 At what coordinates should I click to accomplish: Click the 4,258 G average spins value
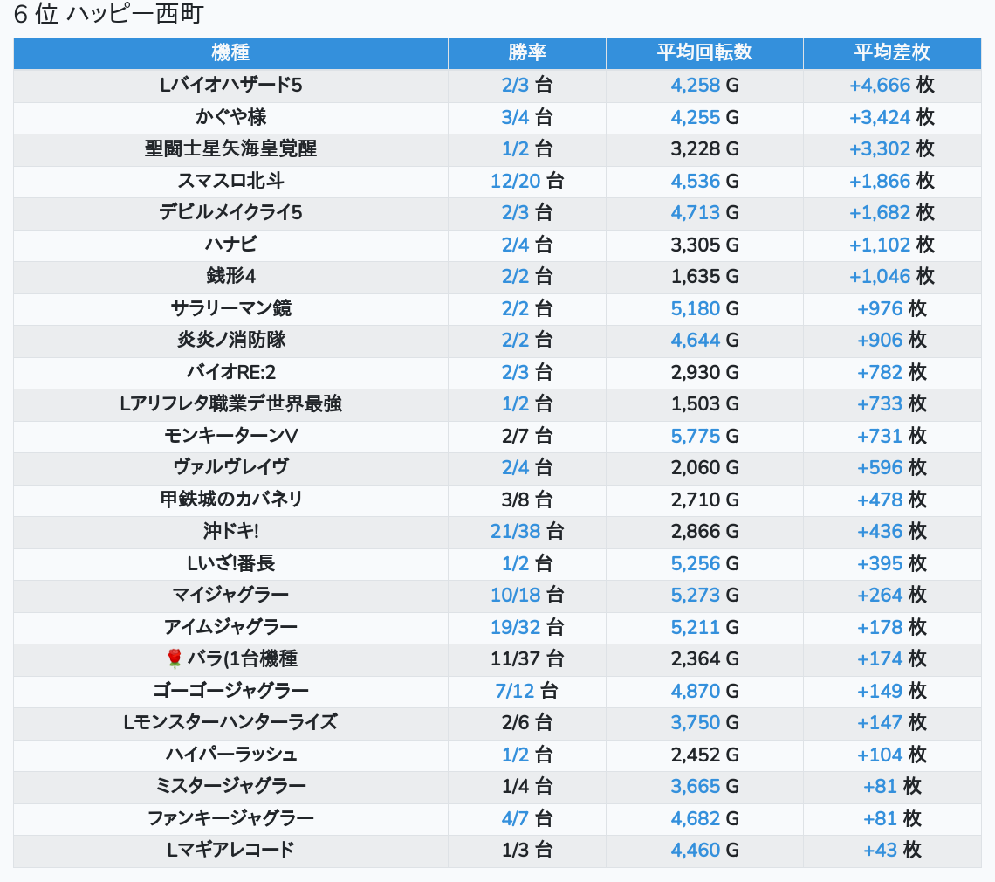(x=704, y=85)
